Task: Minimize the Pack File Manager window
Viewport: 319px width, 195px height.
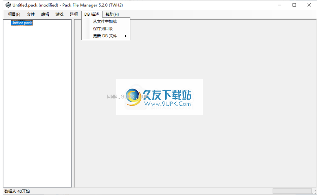Action: pos(280,5)
